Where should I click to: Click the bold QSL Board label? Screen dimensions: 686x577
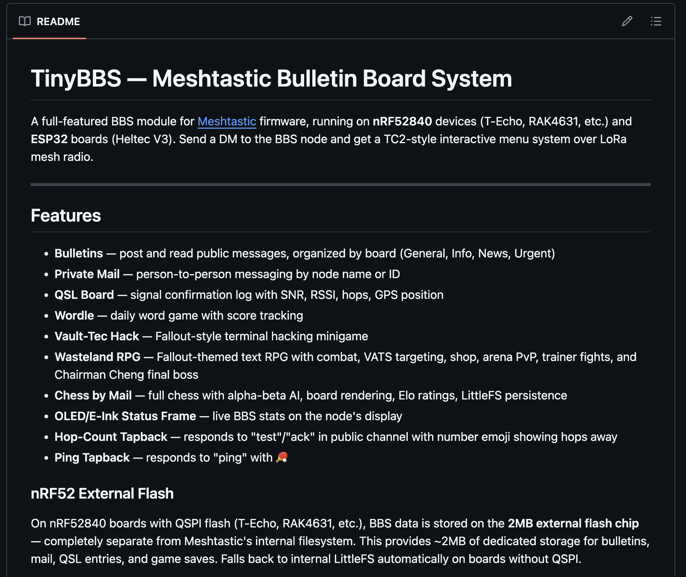coord(84,295)
